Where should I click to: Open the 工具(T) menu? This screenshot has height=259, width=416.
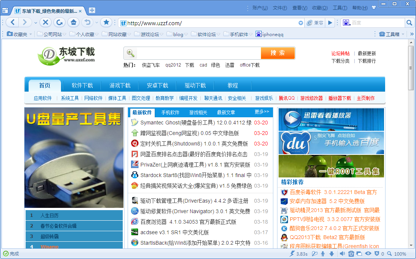340,8
